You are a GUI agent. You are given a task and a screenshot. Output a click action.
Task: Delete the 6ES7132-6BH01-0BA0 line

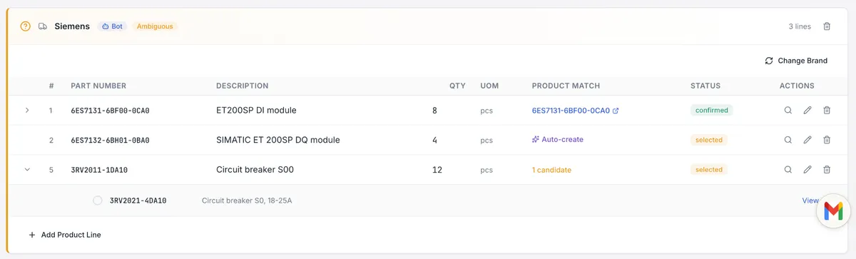[x=827, y=140]
